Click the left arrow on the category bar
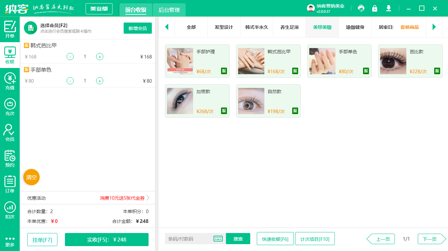Viewport: 448px width, 251px height. [x=167, y=27]
